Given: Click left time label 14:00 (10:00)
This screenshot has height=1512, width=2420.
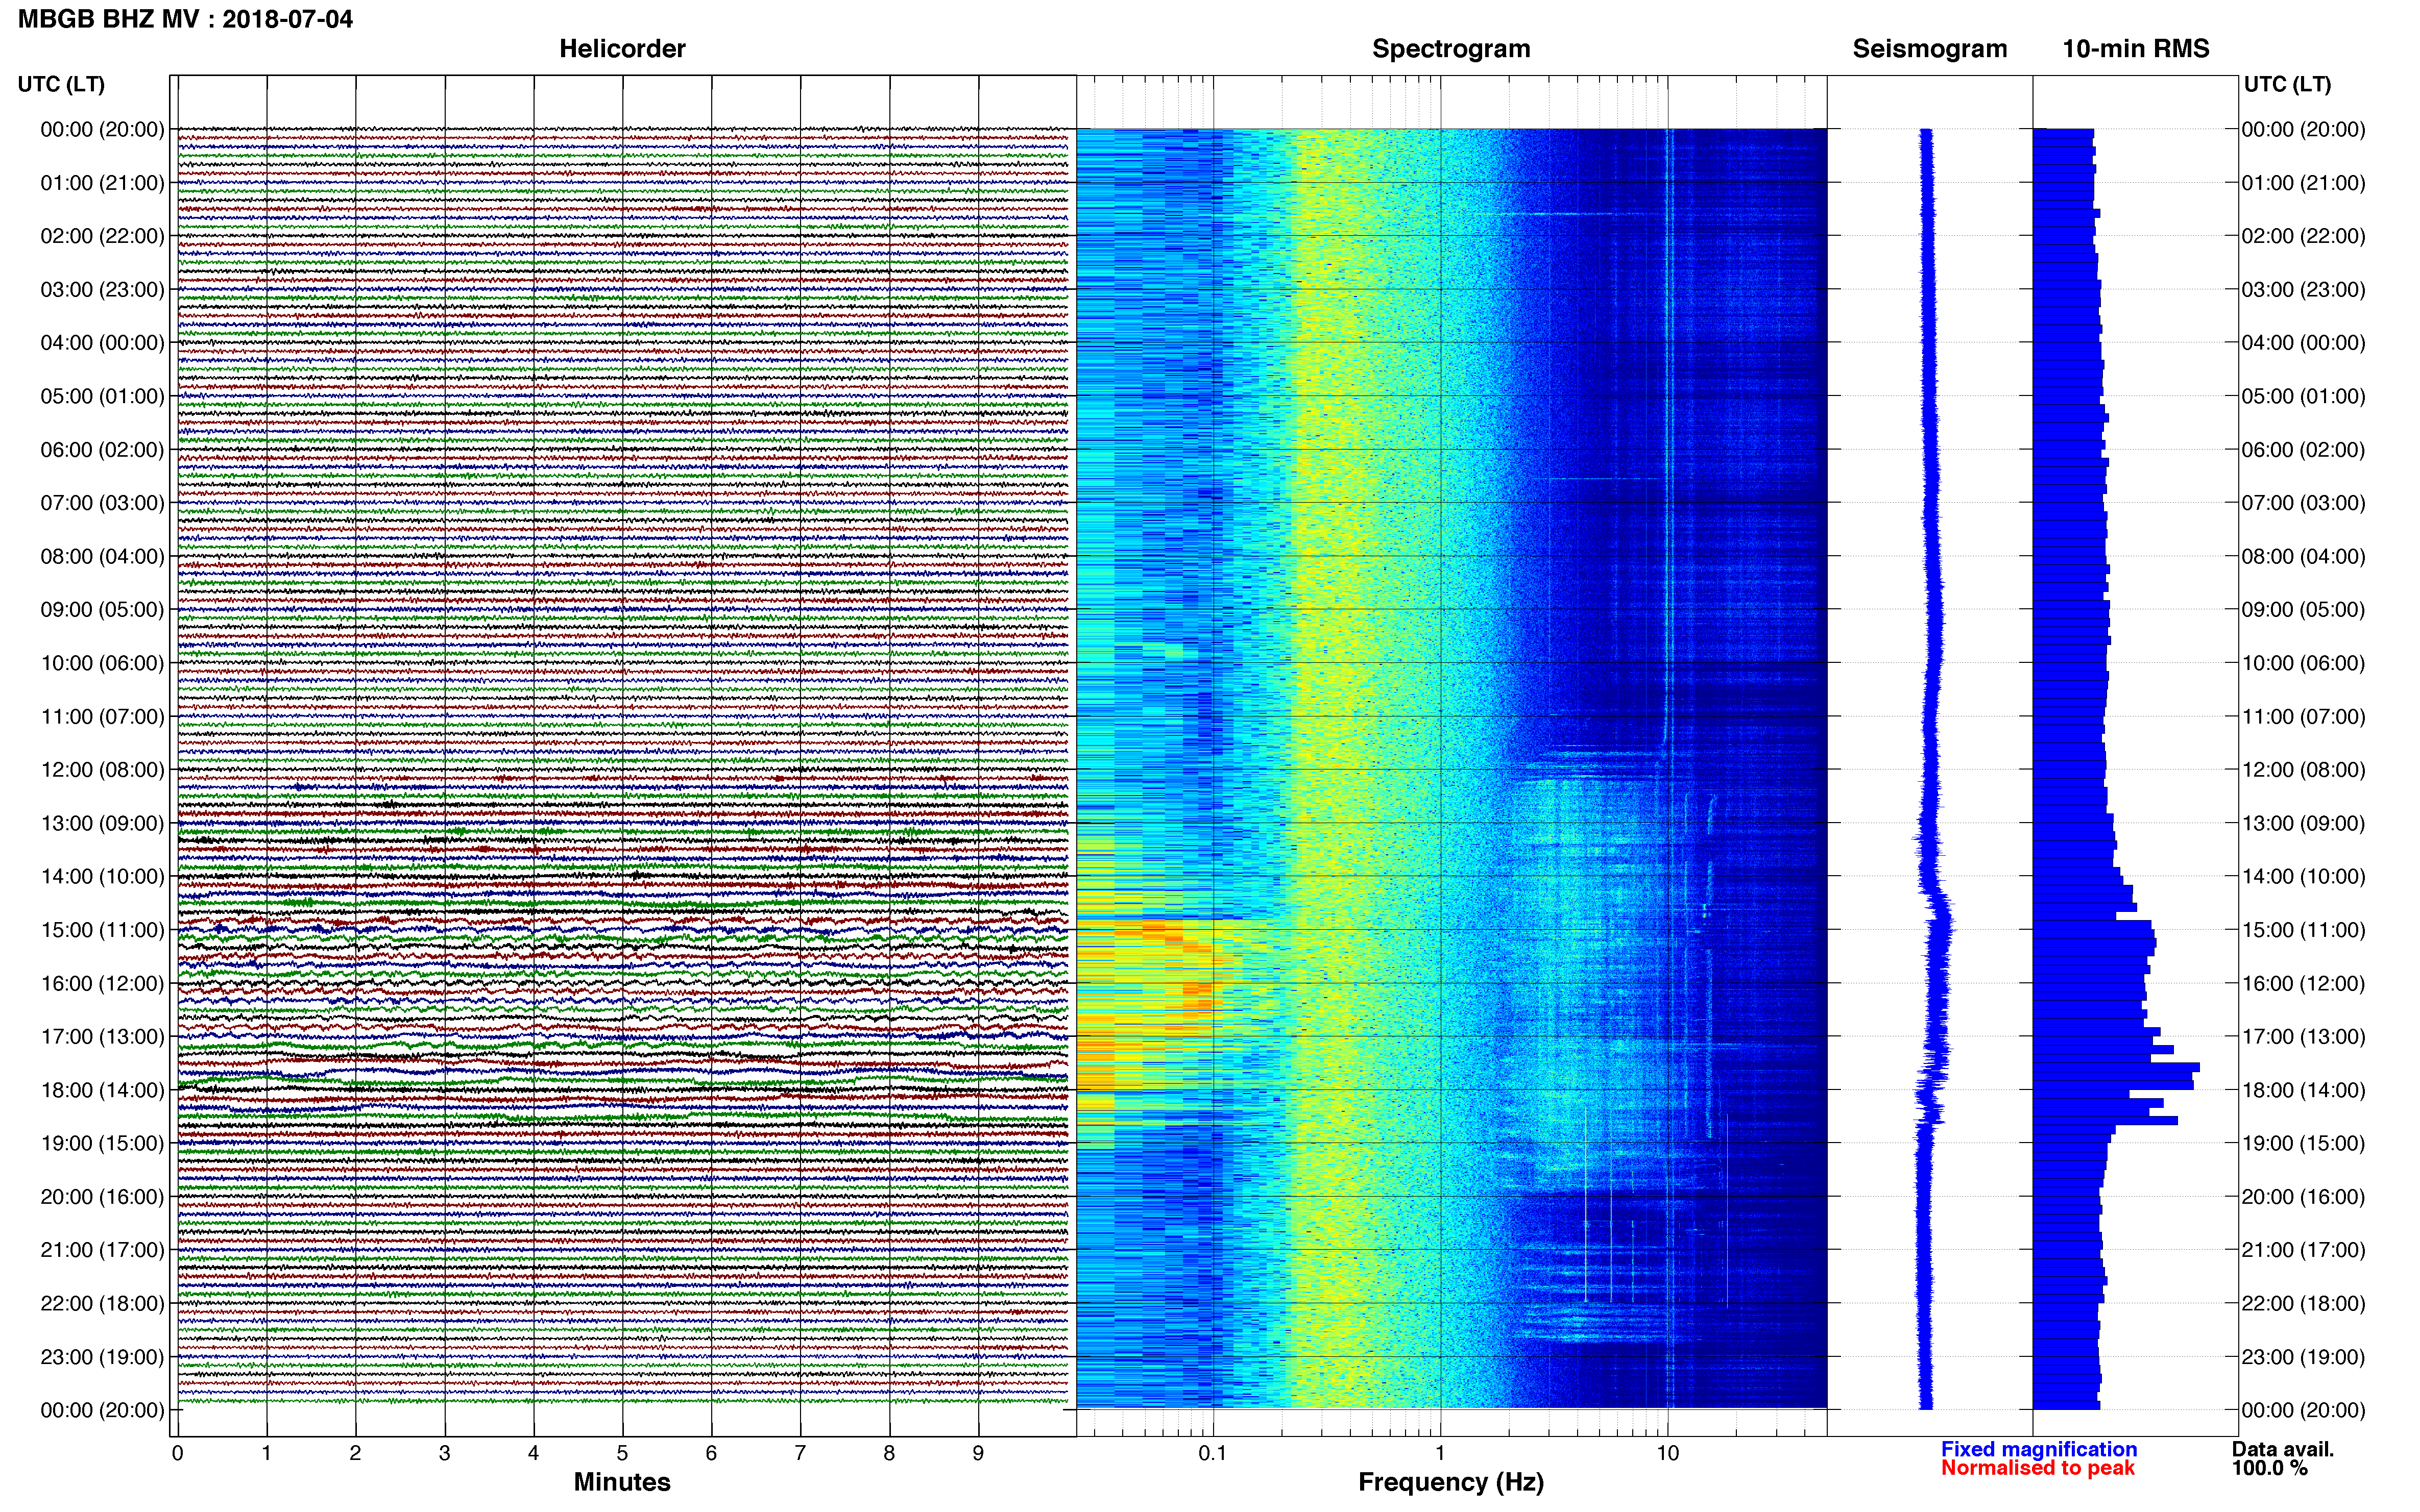Looking at the screenshot, I should click(x=102, y=877).
